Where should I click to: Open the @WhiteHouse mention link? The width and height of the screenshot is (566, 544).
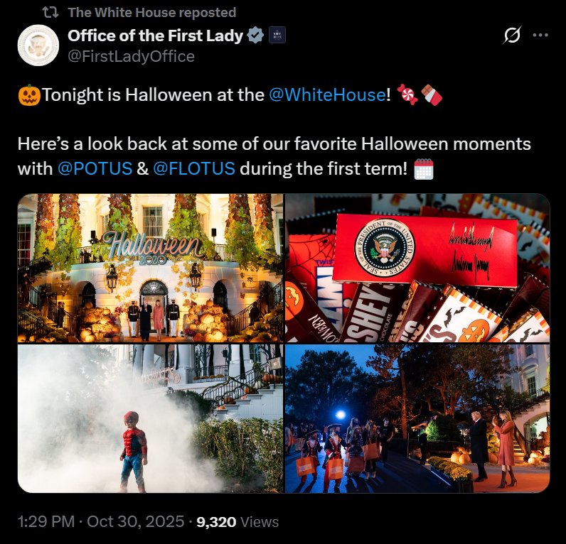[327, 95]
